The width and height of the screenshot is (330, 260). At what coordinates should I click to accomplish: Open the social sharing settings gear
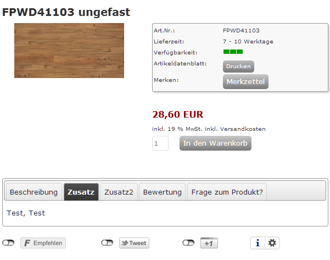click(x=272, y=243)
